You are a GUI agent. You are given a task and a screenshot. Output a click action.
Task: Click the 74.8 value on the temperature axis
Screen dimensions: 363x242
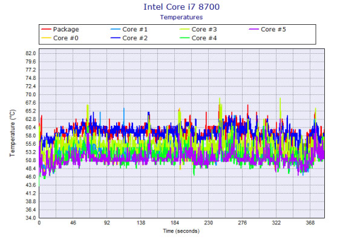coord(31,78)
